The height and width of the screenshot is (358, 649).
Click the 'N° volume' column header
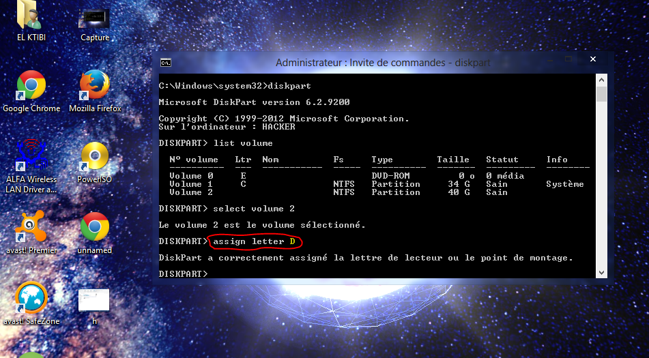tap(194, 159)
